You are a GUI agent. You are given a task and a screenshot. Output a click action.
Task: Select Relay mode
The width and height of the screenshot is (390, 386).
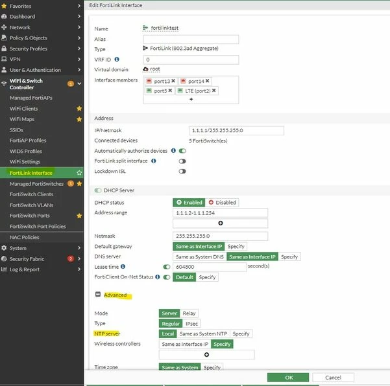click(x=189, y=313)
